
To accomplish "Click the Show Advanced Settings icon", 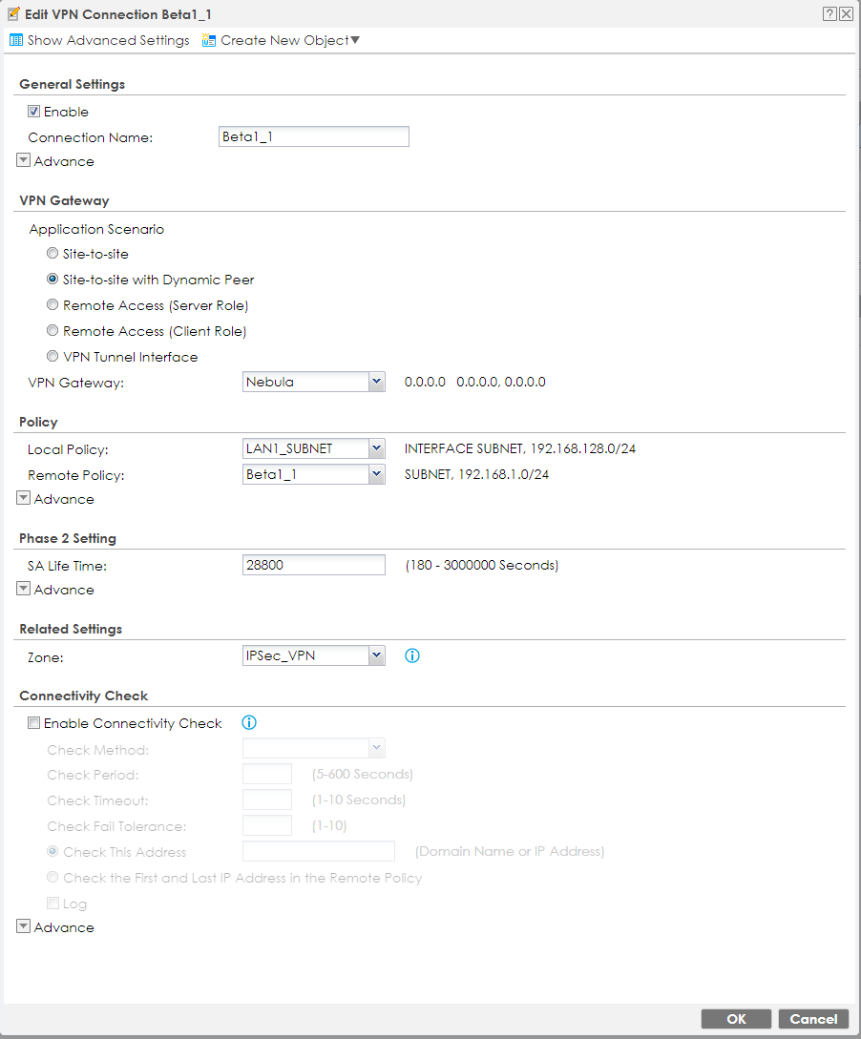I will coord(16,40).
